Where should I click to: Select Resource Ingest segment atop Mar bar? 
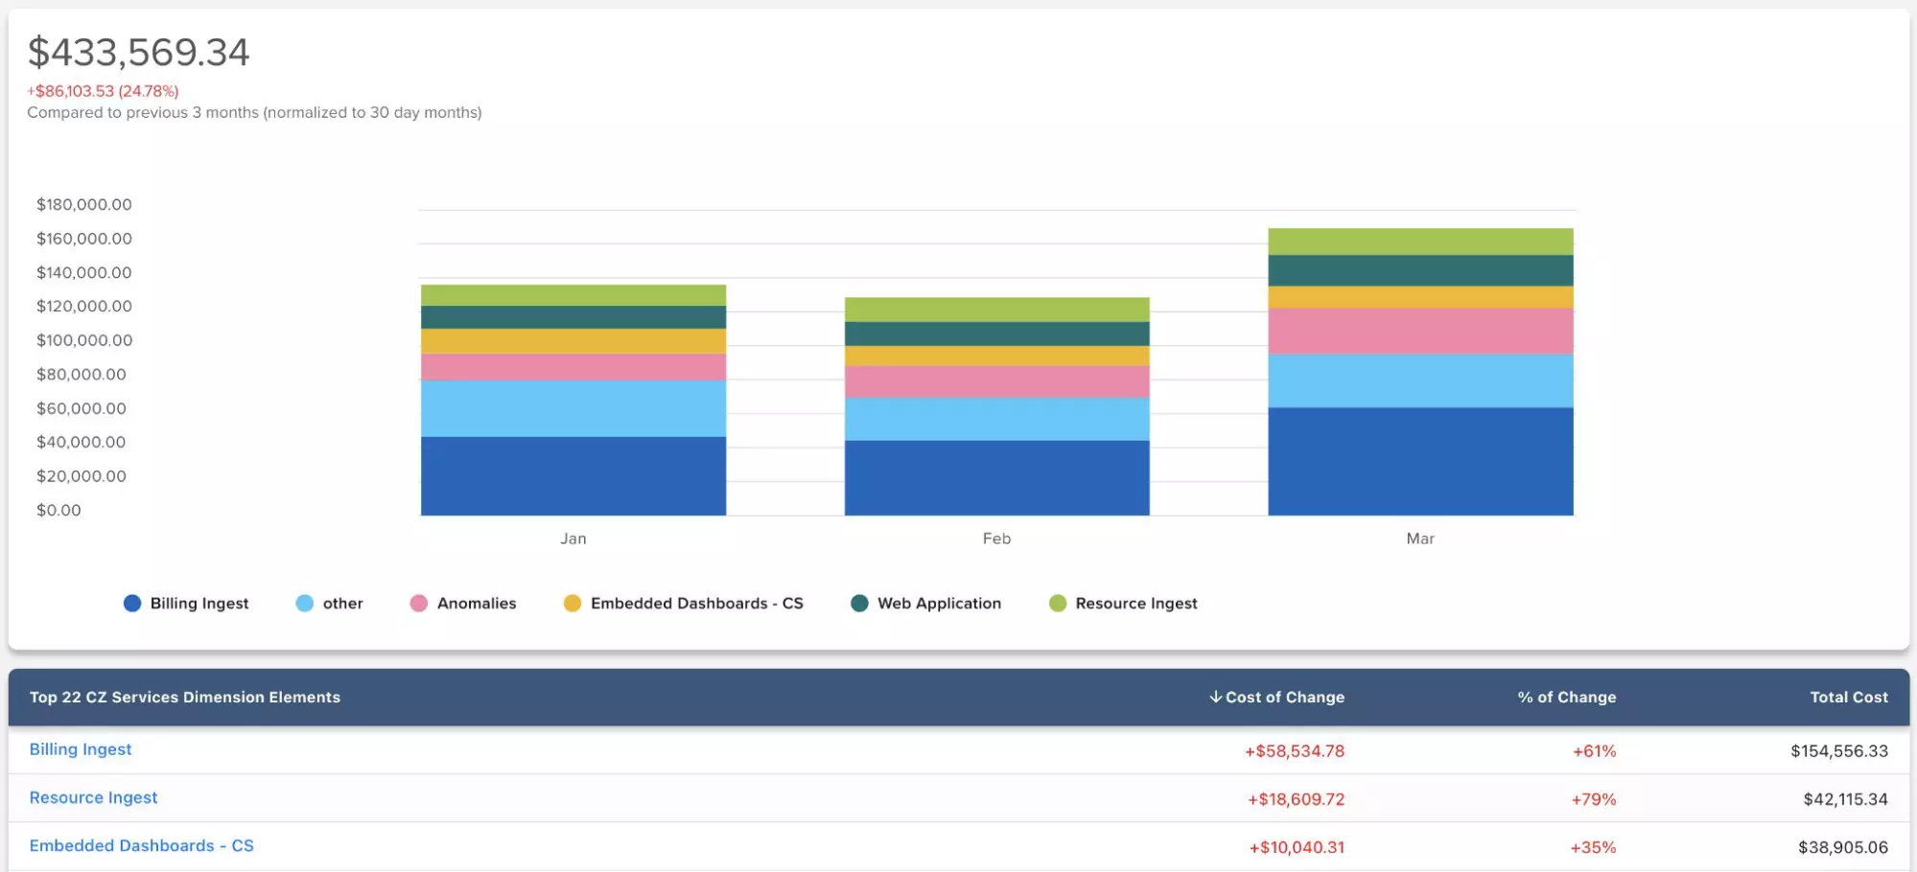click(x=1420, y=241)
